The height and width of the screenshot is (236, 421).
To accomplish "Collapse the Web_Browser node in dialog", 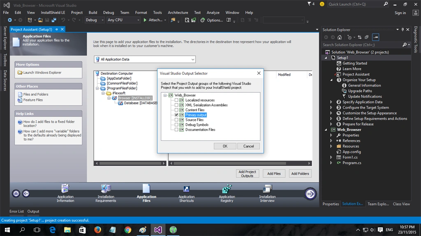I will pyautogui.click(x=165, y=95).
